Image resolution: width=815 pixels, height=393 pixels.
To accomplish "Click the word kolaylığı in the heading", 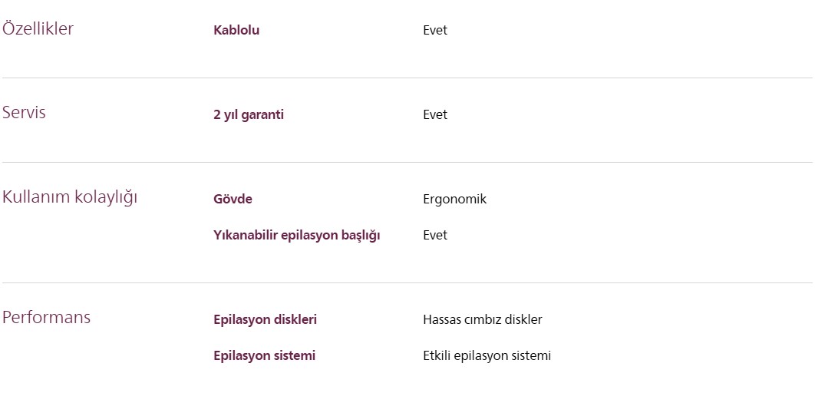I will pos(105,197).
